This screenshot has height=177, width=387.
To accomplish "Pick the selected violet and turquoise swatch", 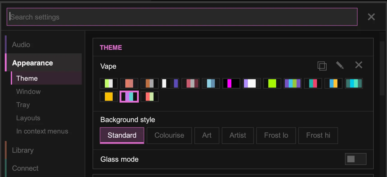I will pyautogui.click(x=129, y=97).
